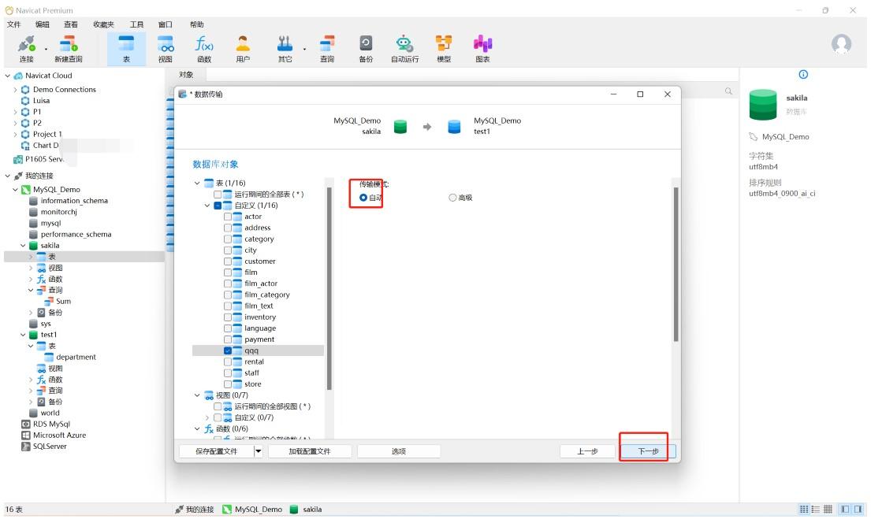871x519 pixels.
Task: Click the 下一步 (Next) button
Action: click(x=648, y=451)
